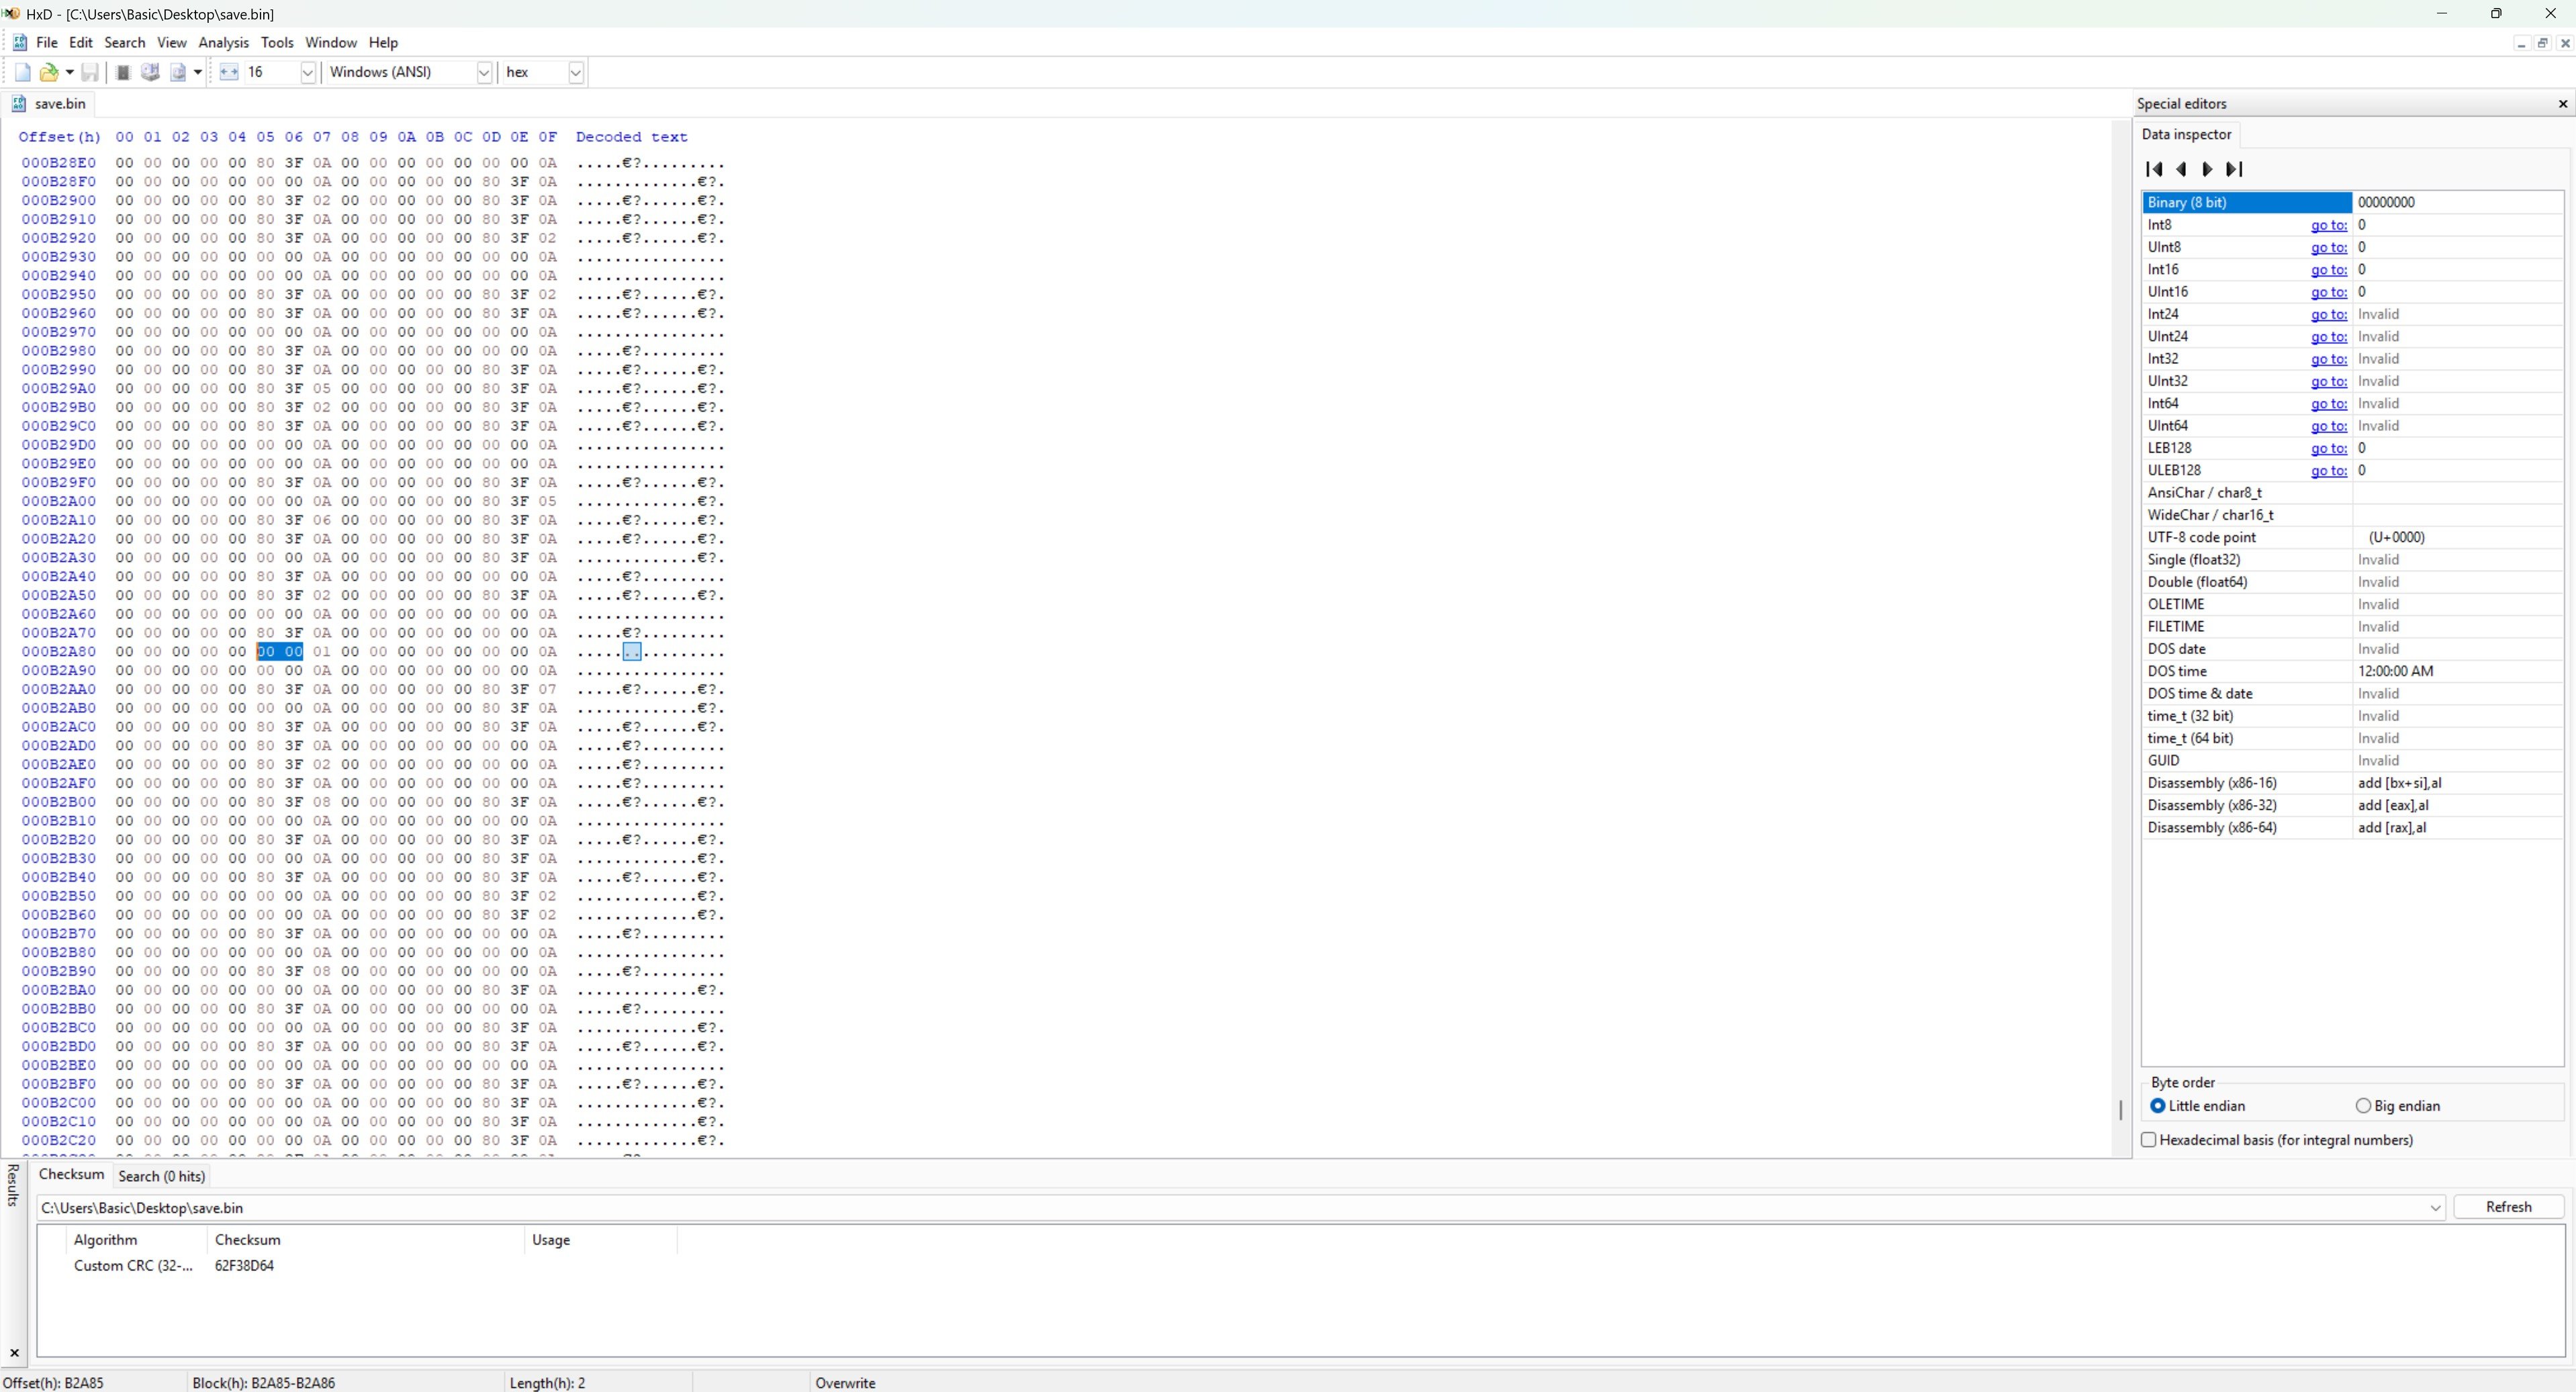Viewport: 2576px width, 1392px height.
Task: Expand the checksum file path dropdown
Action: click(2435, 1208)
